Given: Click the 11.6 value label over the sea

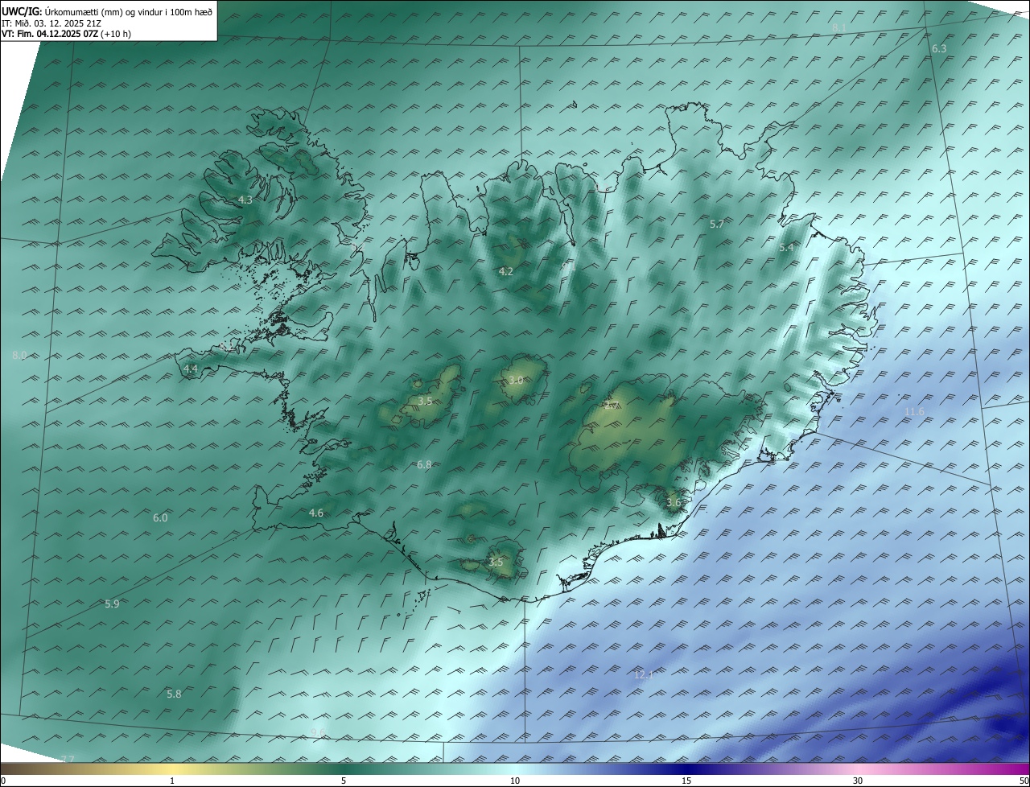Looking at the screenshot, I should pyautogui.click(x=914, y=412).
